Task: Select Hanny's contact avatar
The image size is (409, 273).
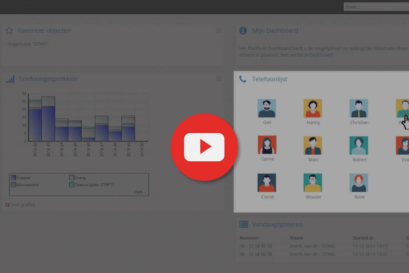Action: point(313,108)
